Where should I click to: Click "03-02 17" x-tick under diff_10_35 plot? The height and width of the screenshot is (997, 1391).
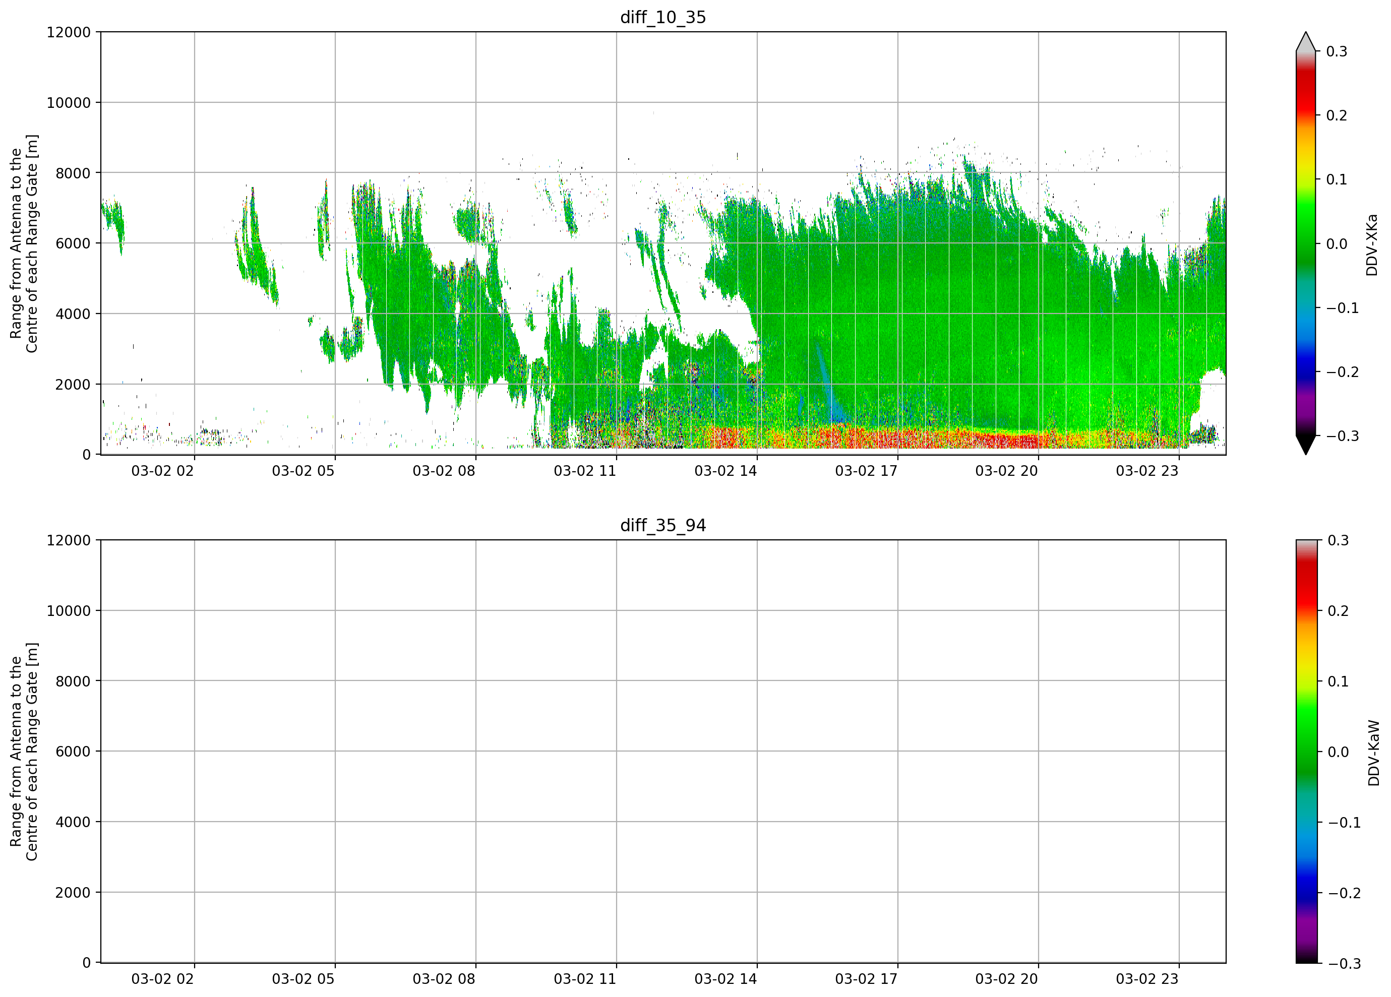[x=866, y=471]
